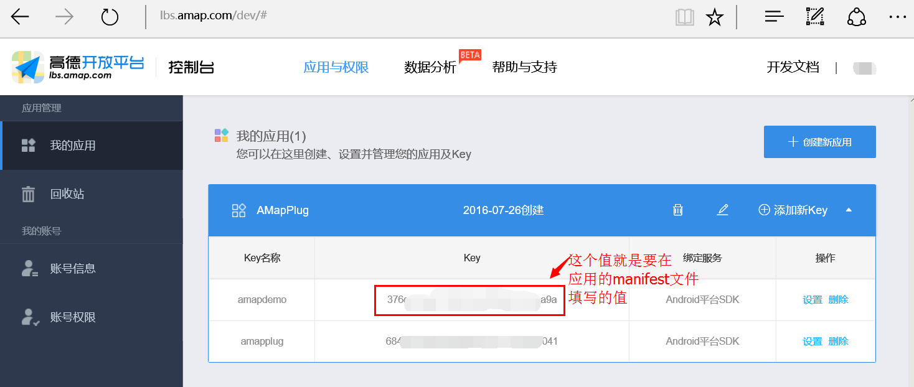Click the 我的应用(1) heading
The height and width of the screenshot is (387, 914).
[271, 136]
